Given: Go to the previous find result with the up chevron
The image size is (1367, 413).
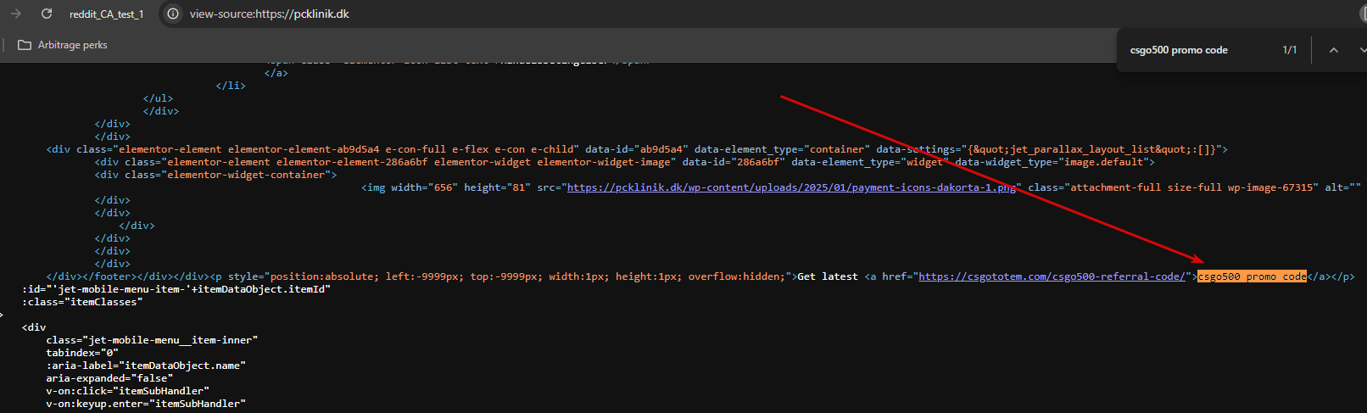Looking at the screenshot, I should point(1333,50).
